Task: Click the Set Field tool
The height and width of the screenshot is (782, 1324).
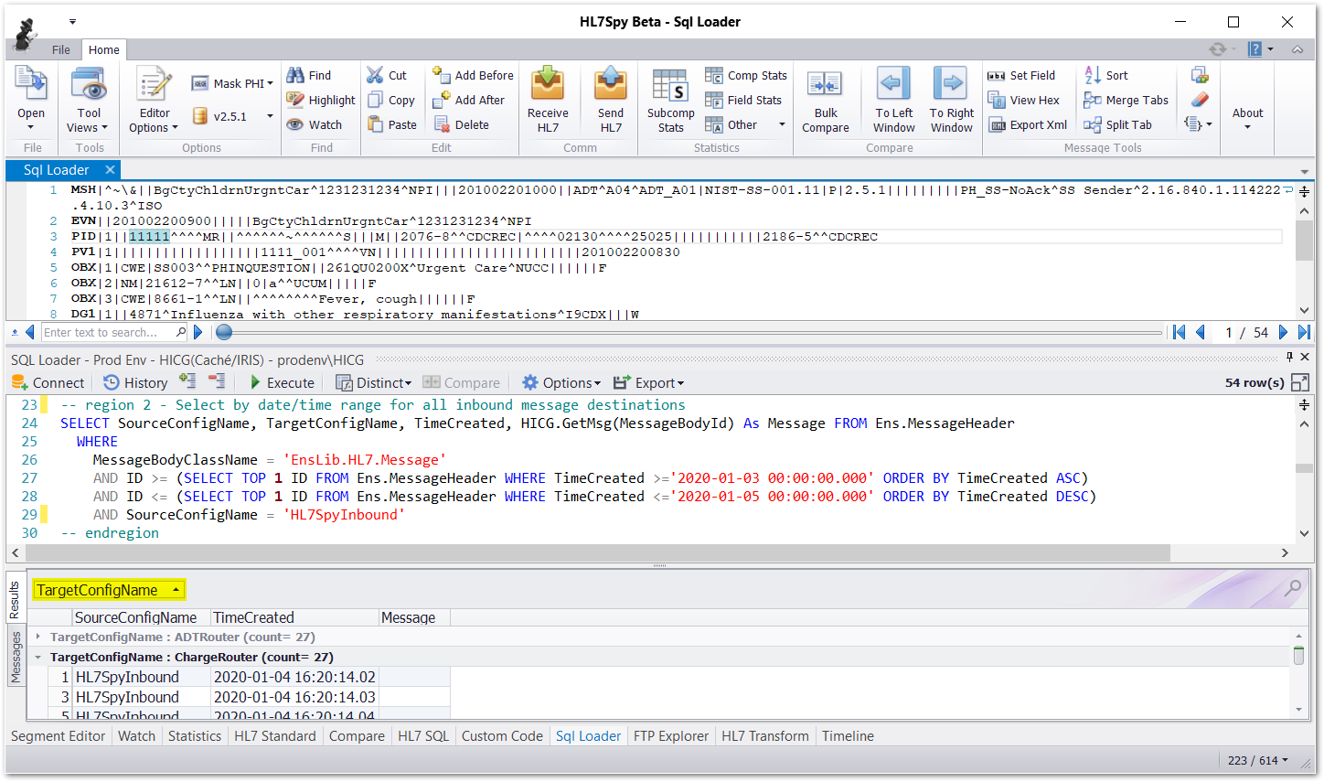Action: 1022,75
